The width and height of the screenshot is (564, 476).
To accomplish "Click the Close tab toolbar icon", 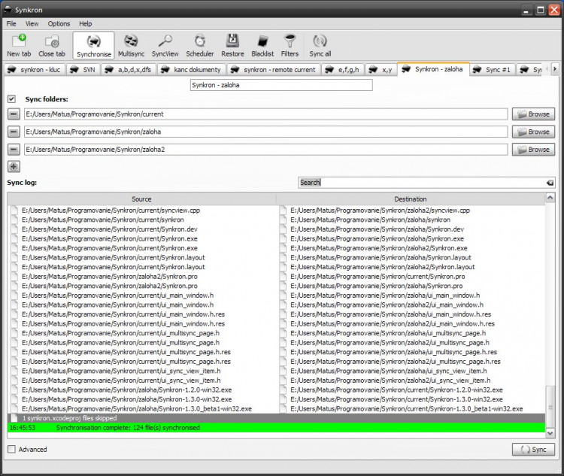I will tap(52, 46).
